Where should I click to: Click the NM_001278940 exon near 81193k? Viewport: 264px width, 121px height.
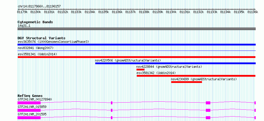(208, 103)
